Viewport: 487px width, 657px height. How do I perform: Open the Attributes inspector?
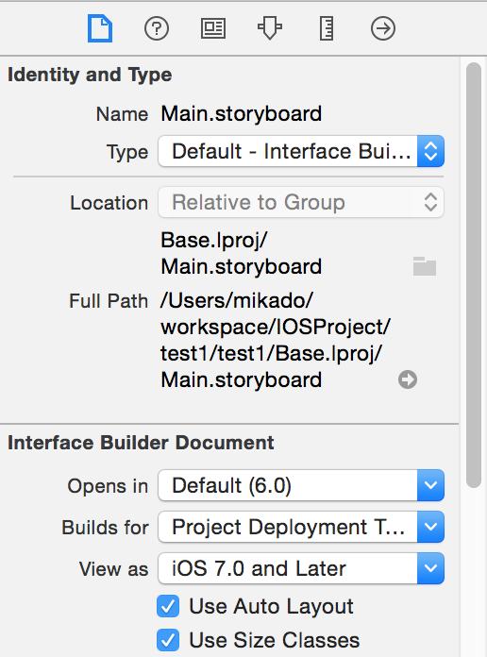point(270,28)
